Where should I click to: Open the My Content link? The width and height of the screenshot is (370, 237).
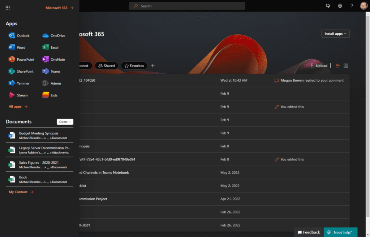21,192
